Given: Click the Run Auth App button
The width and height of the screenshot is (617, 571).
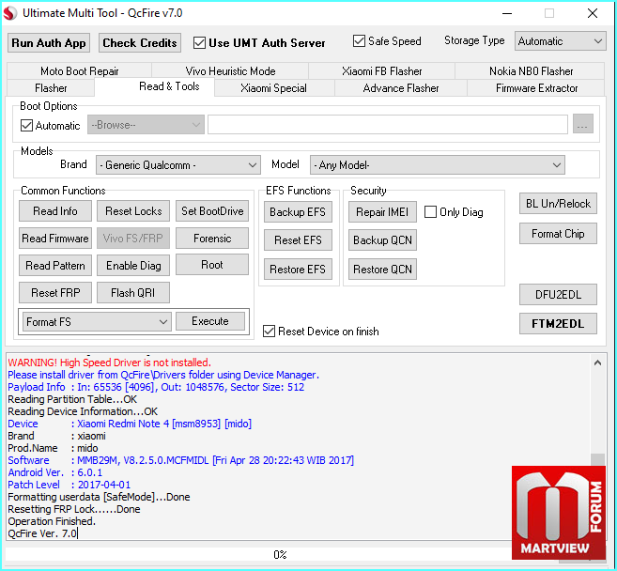Looking at the screenshot, I should point(49,42).
